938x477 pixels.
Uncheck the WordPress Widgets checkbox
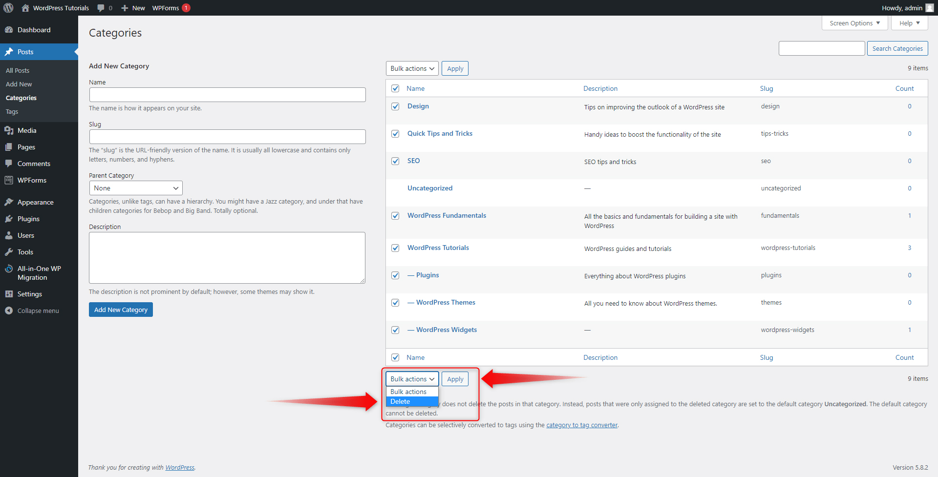coord(395,330)
